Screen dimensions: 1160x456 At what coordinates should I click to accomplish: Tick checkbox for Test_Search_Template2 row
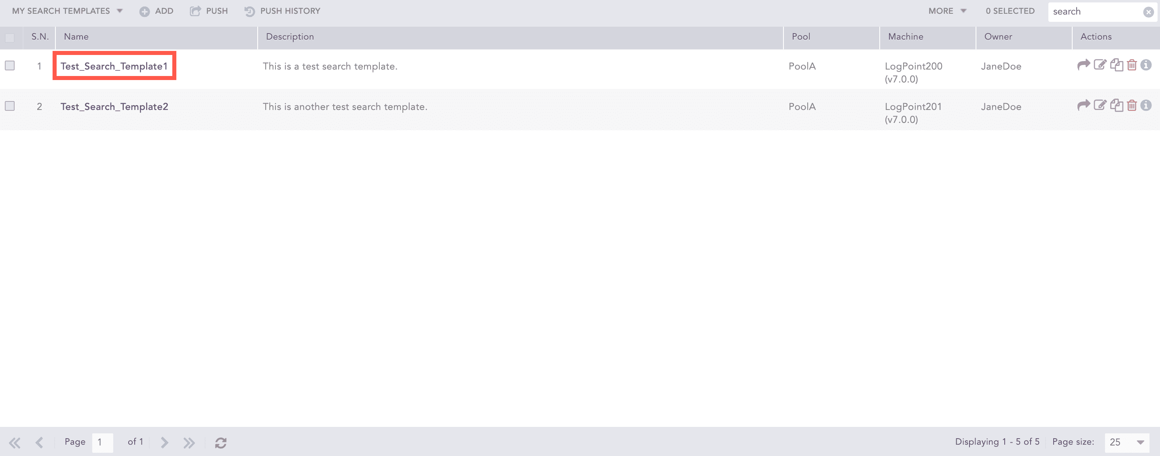point(10,106)
